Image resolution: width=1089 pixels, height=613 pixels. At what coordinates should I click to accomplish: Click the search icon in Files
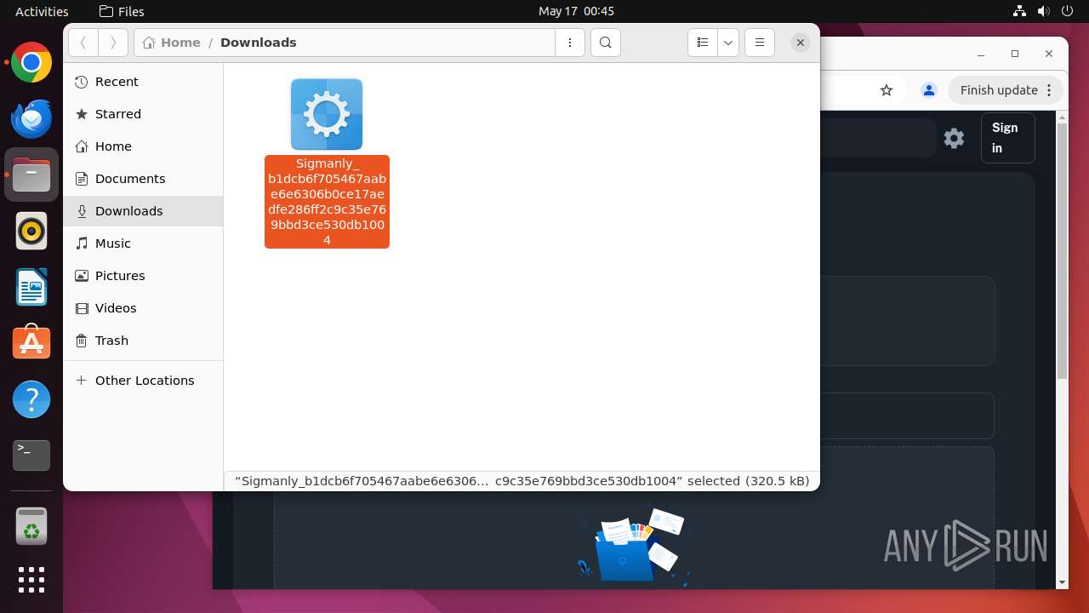tap(606, 43)
